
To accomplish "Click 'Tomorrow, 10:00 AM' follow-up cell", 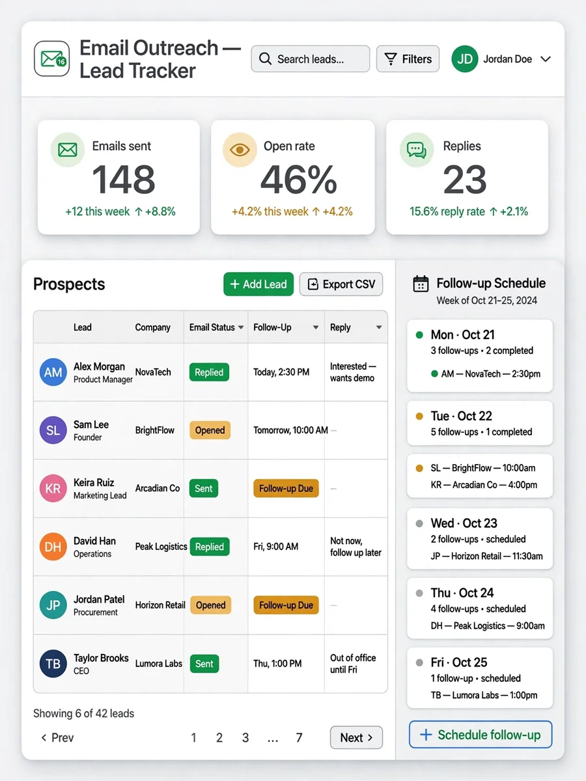I will 290,430.
